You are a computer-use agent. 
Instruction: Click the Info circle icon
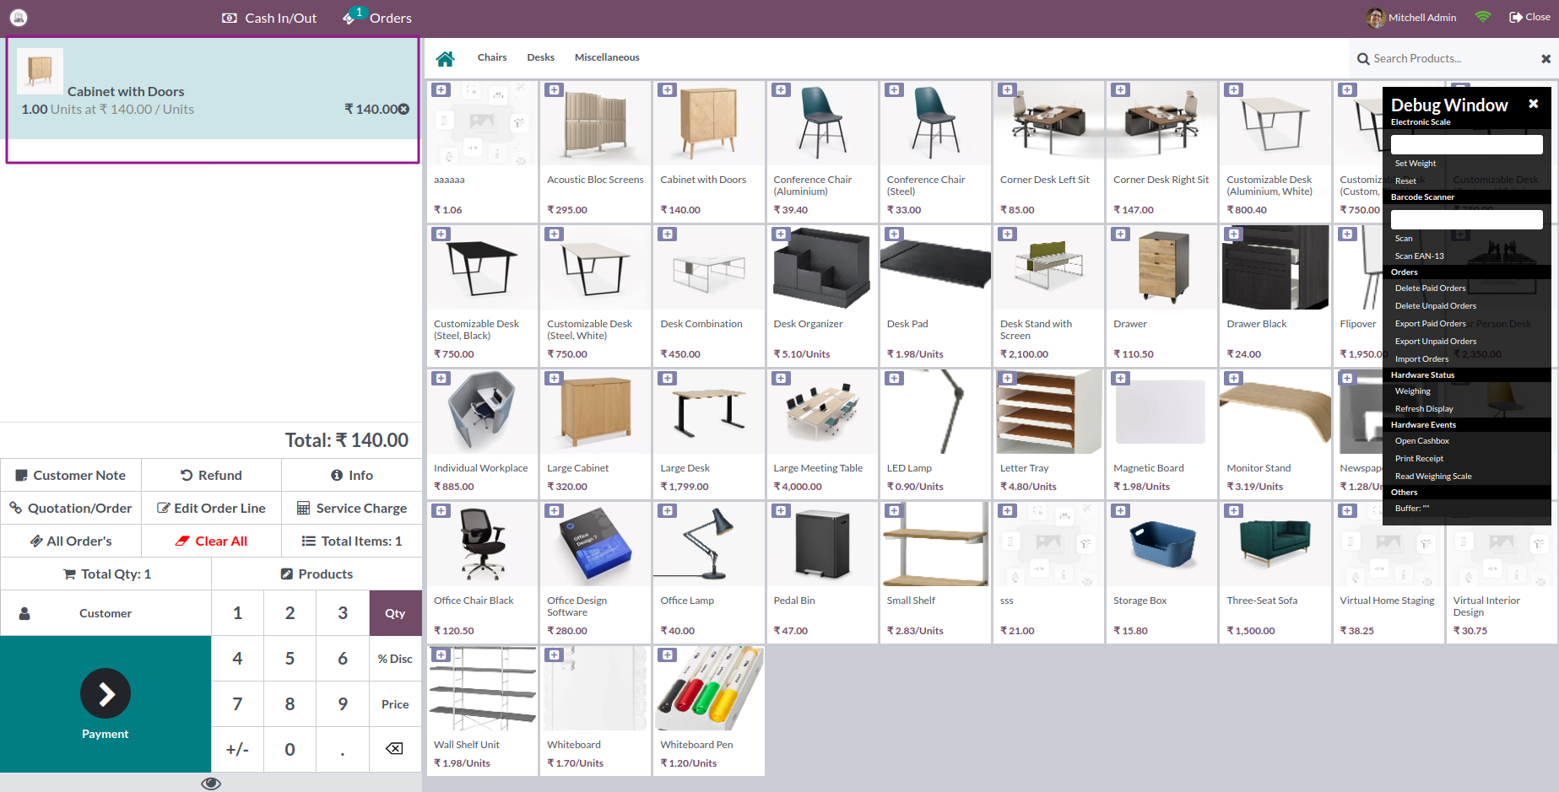click(x=338, y=475)
